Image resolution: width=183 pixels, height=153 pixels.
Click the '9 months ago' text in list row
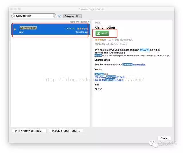(x=82, y=32)
